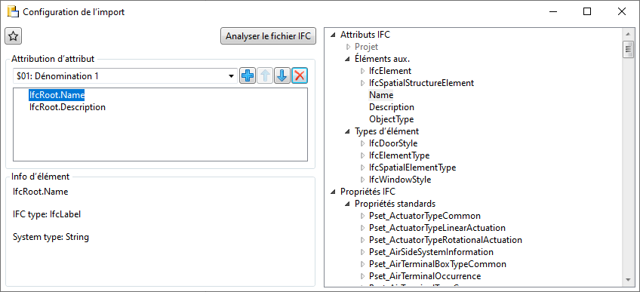Delete entry with red X icon
Viewport: 640px width, 292px height.
point(300,76)
